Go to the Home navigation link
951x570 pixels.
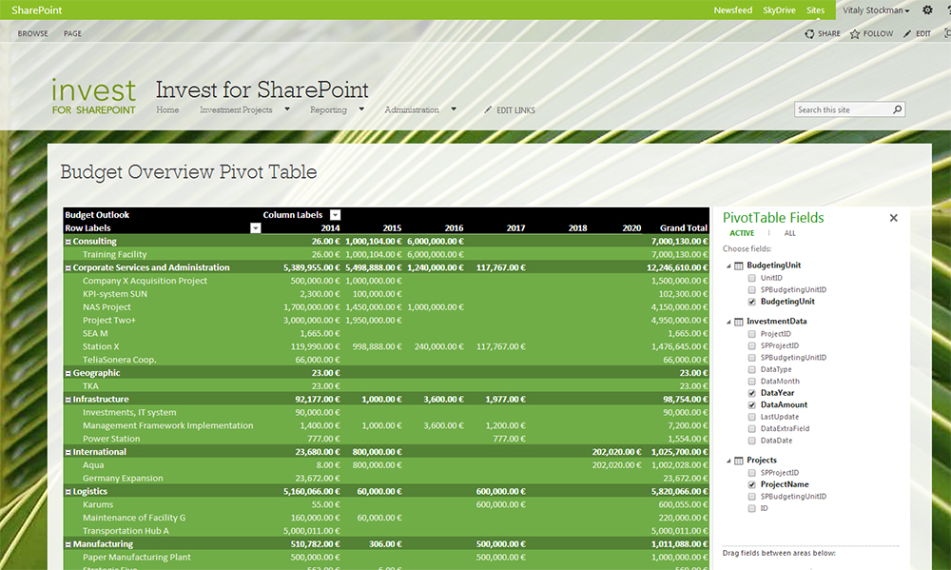[167, 109]
